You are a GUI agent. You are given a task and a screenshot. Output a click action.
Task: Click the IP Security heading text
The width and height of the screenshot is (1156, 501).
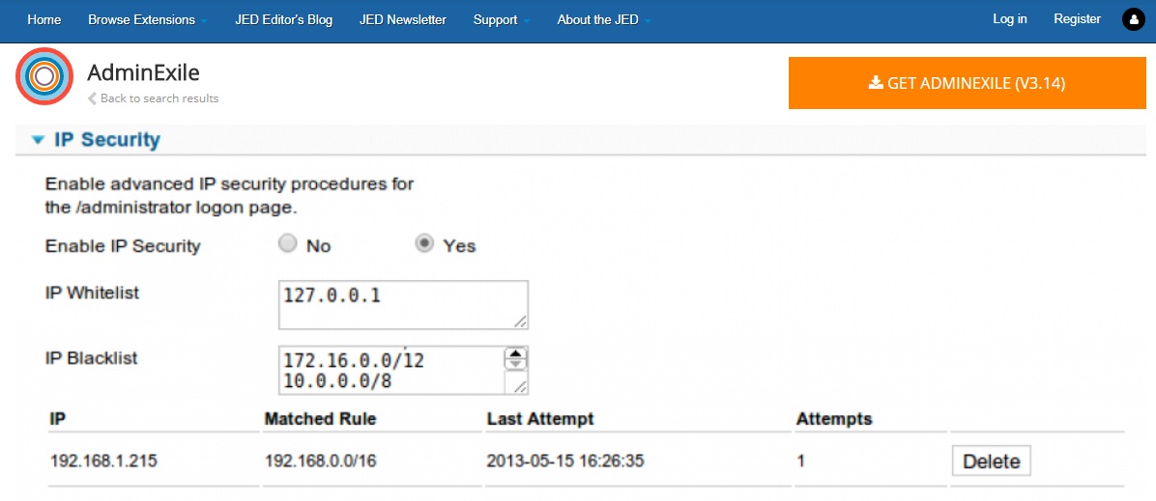[107, 140]
